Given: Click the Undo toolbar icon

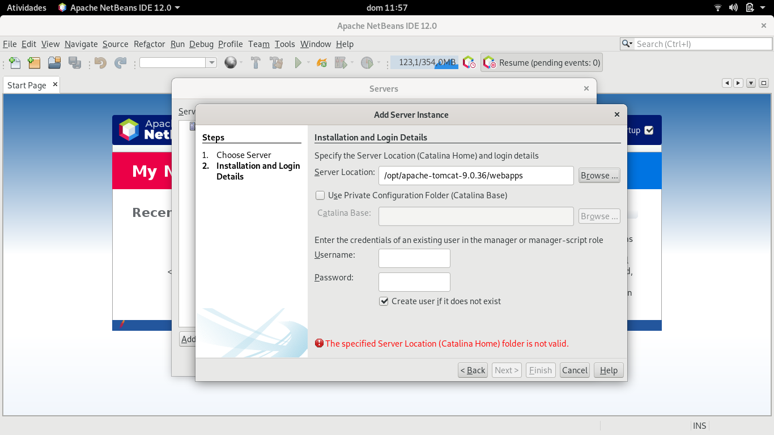Looking at the screenshot, I should pos(101,63).
